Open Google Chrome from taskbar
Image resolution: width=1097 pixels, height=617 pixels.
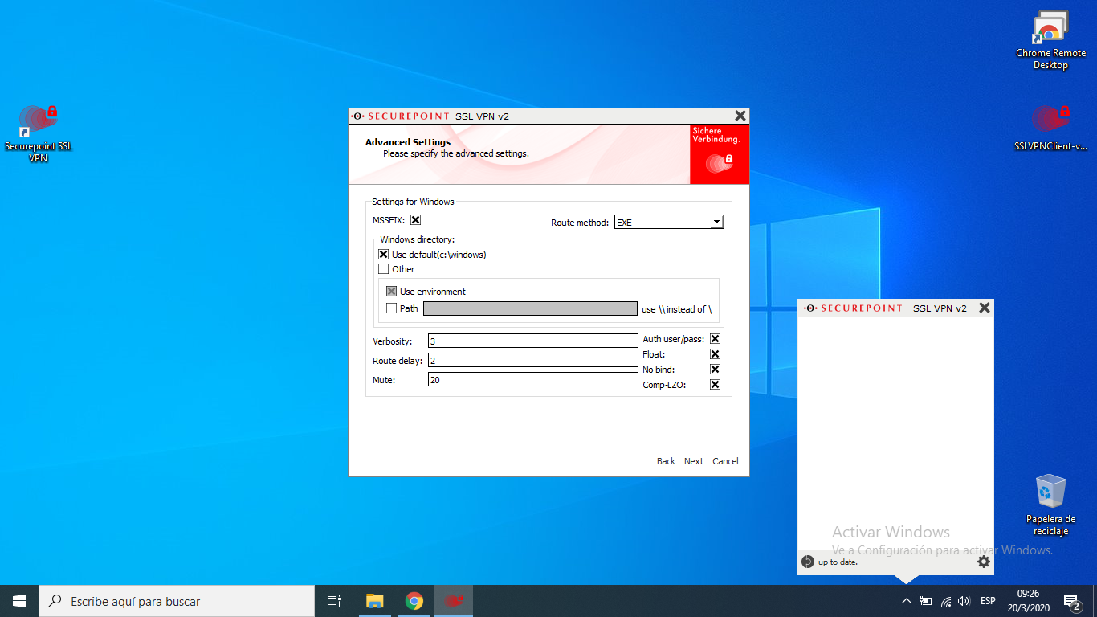pyautogui.click(x=414, y=601)
